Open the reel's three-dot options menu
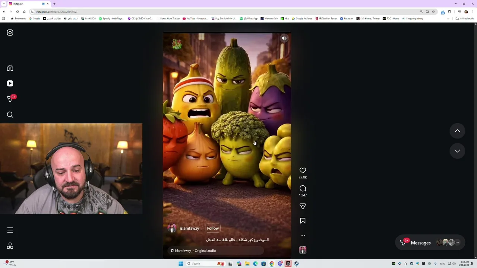Viewport: 477px width, 268px height. (x=303, y=235)
